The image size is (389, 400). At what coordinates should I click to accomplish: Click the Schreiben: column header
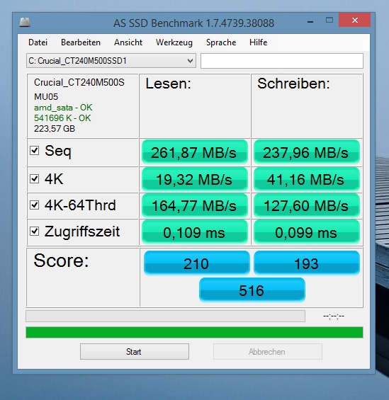click(x=293, y=84)
